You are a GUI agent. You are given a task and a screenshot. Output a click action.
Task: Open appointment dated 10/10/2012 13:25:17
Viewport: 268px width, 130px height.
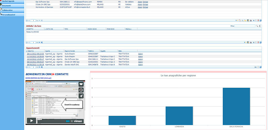[35, 59]
